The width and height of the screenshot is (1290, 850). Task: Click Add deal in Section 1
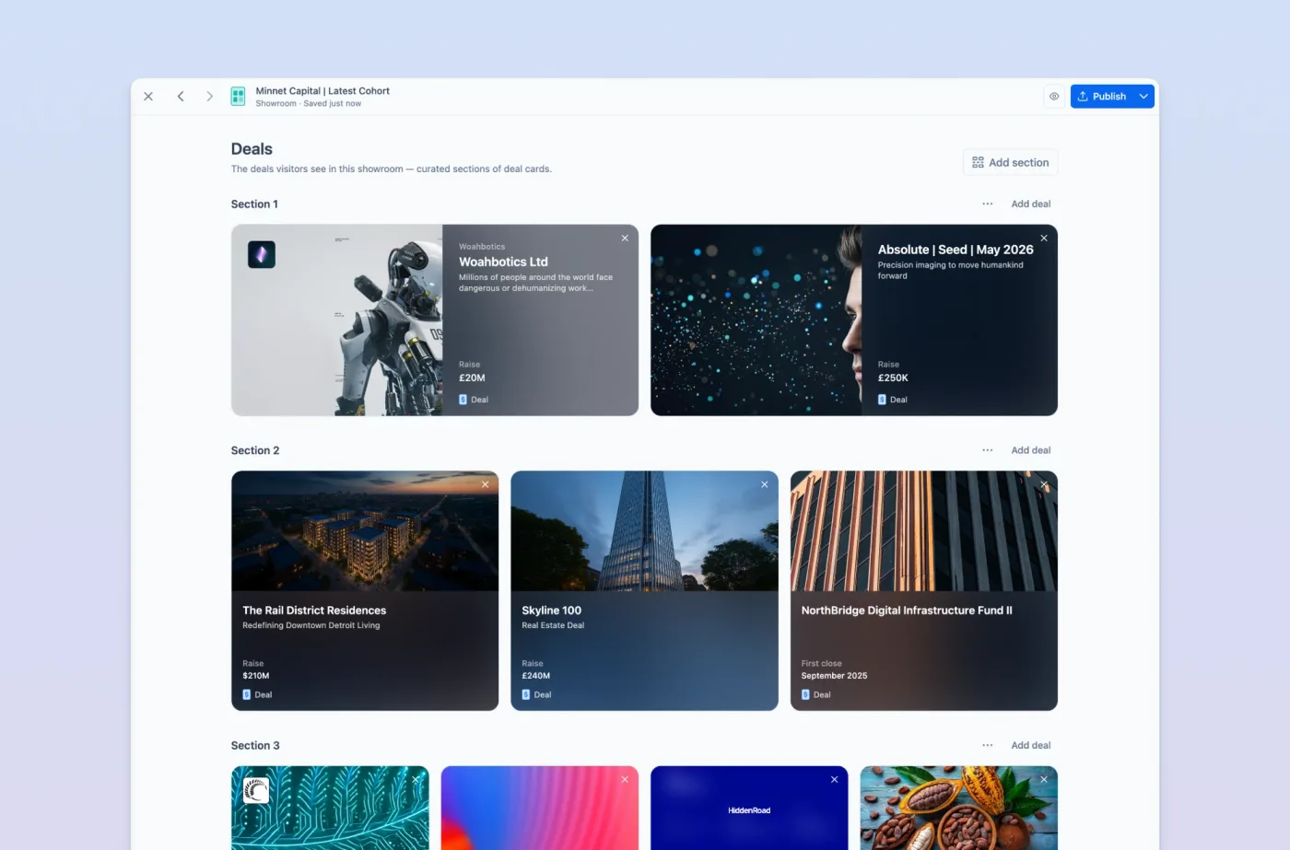pyautogui.click(x=1031, y=204)
